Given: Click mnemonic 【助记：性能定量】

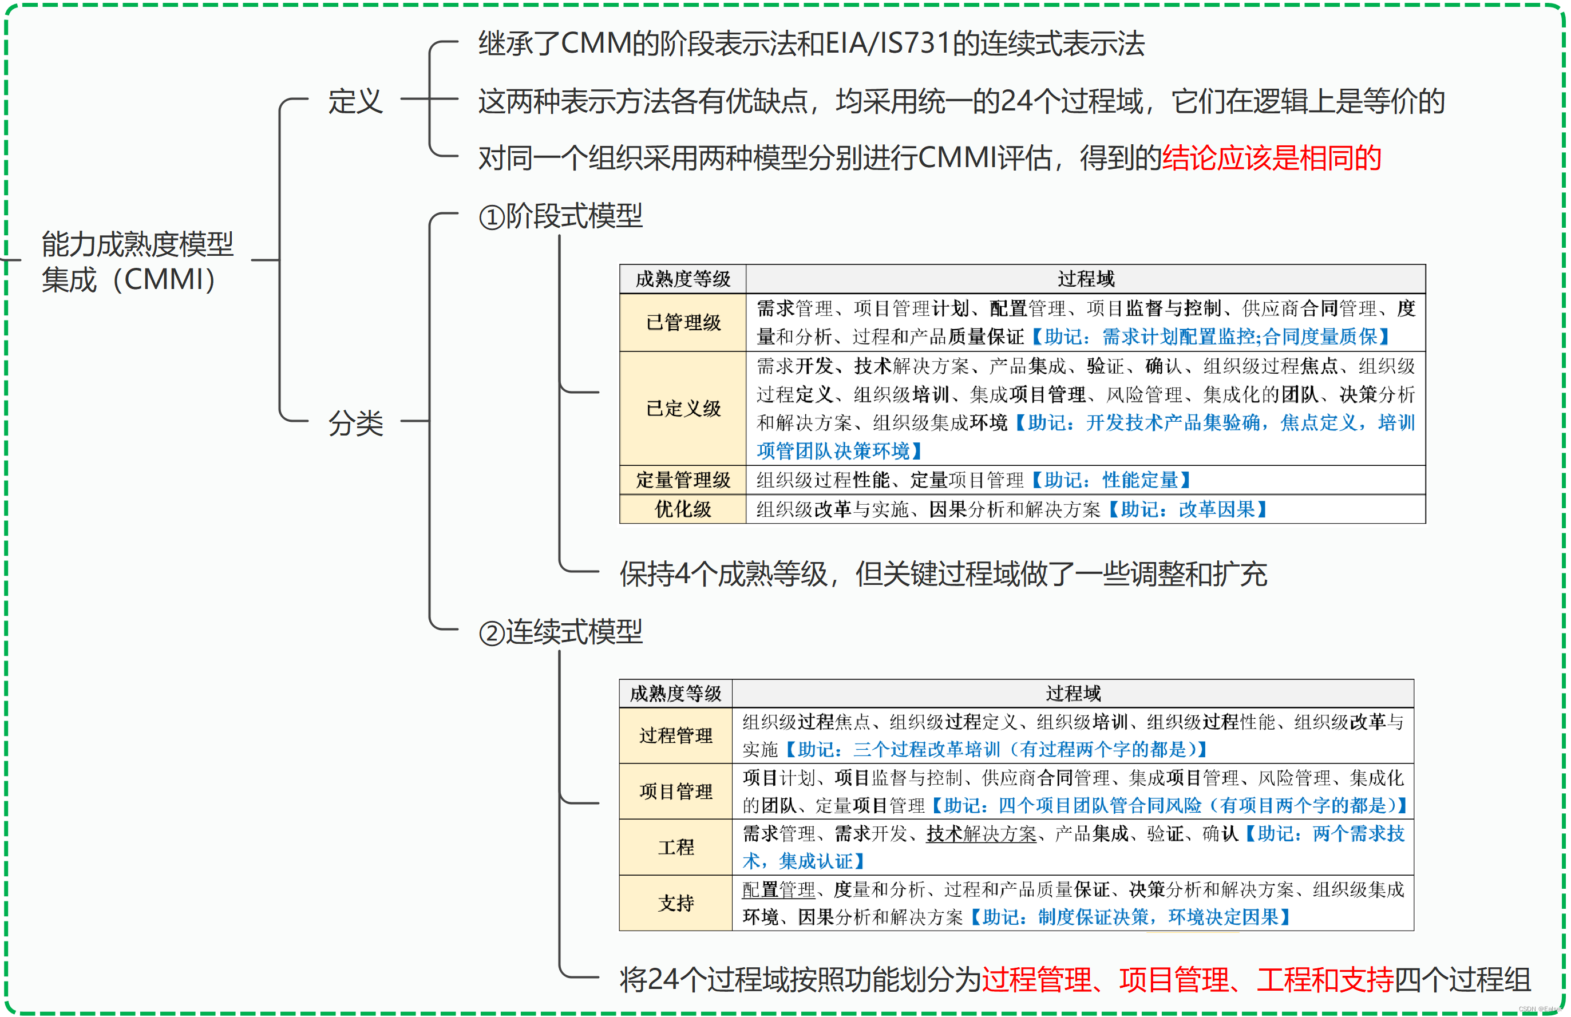Looking at the screenshot, I should pos(1110,480).
